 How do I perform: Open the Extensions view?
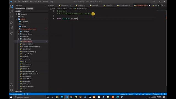[12, 28]
